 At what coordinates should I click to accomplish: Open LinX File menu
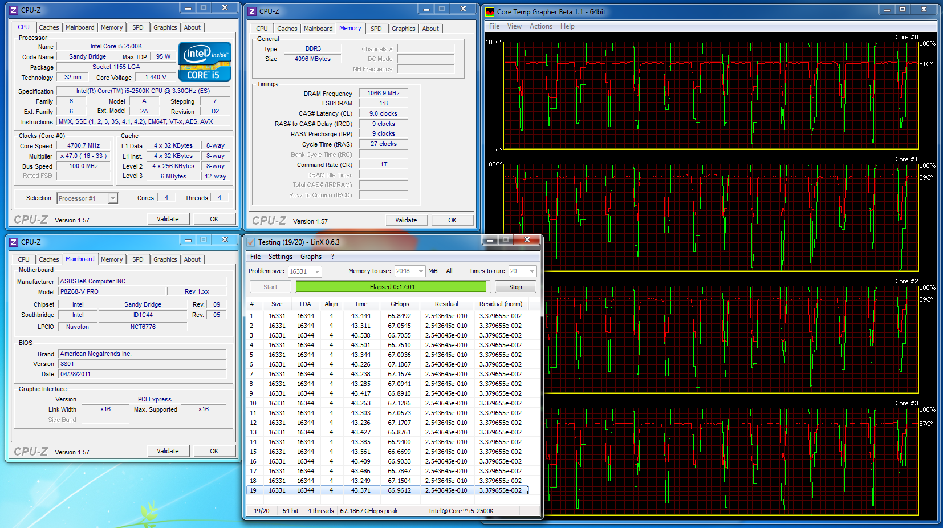point(255,257)
